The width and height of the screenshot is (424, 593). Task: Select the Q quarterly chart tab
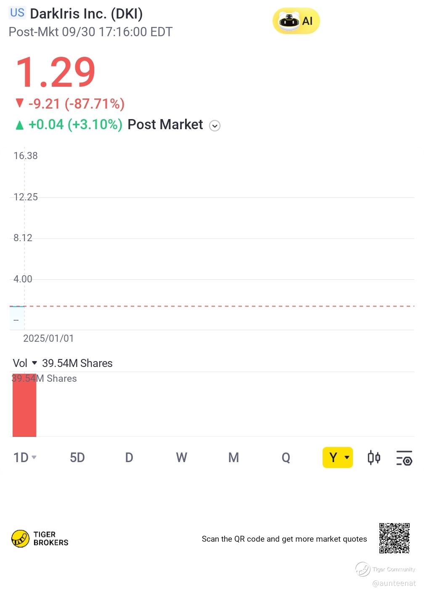coord(286,457)
